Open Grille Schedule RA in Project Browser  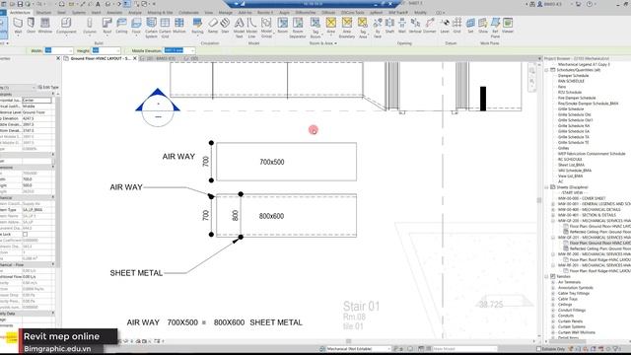[574, 126]
